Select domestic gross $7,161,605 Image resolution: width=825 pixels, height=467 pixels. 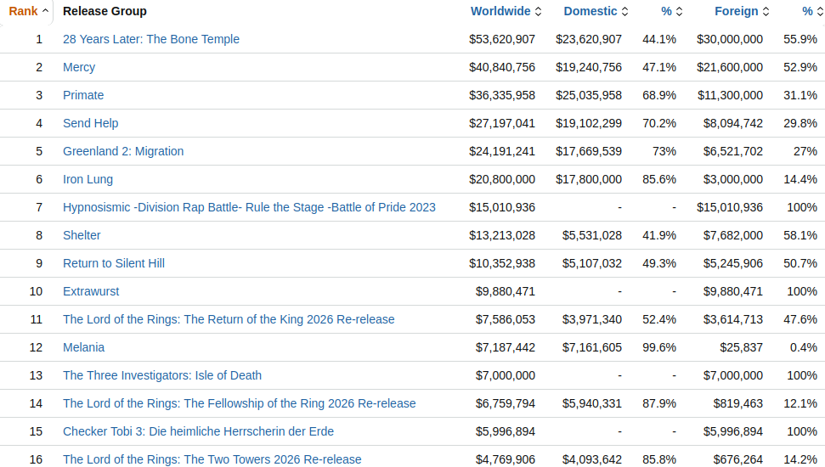pyautogui.click(x=592, y=347)
